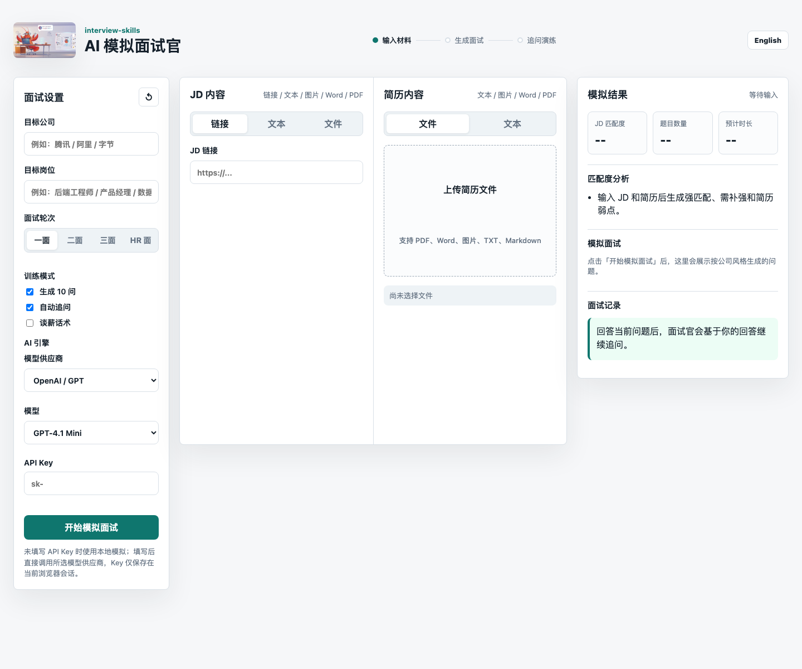Screen dimensions: 802x669
Task: Select 一面 interview round
Action: point(42,240)
